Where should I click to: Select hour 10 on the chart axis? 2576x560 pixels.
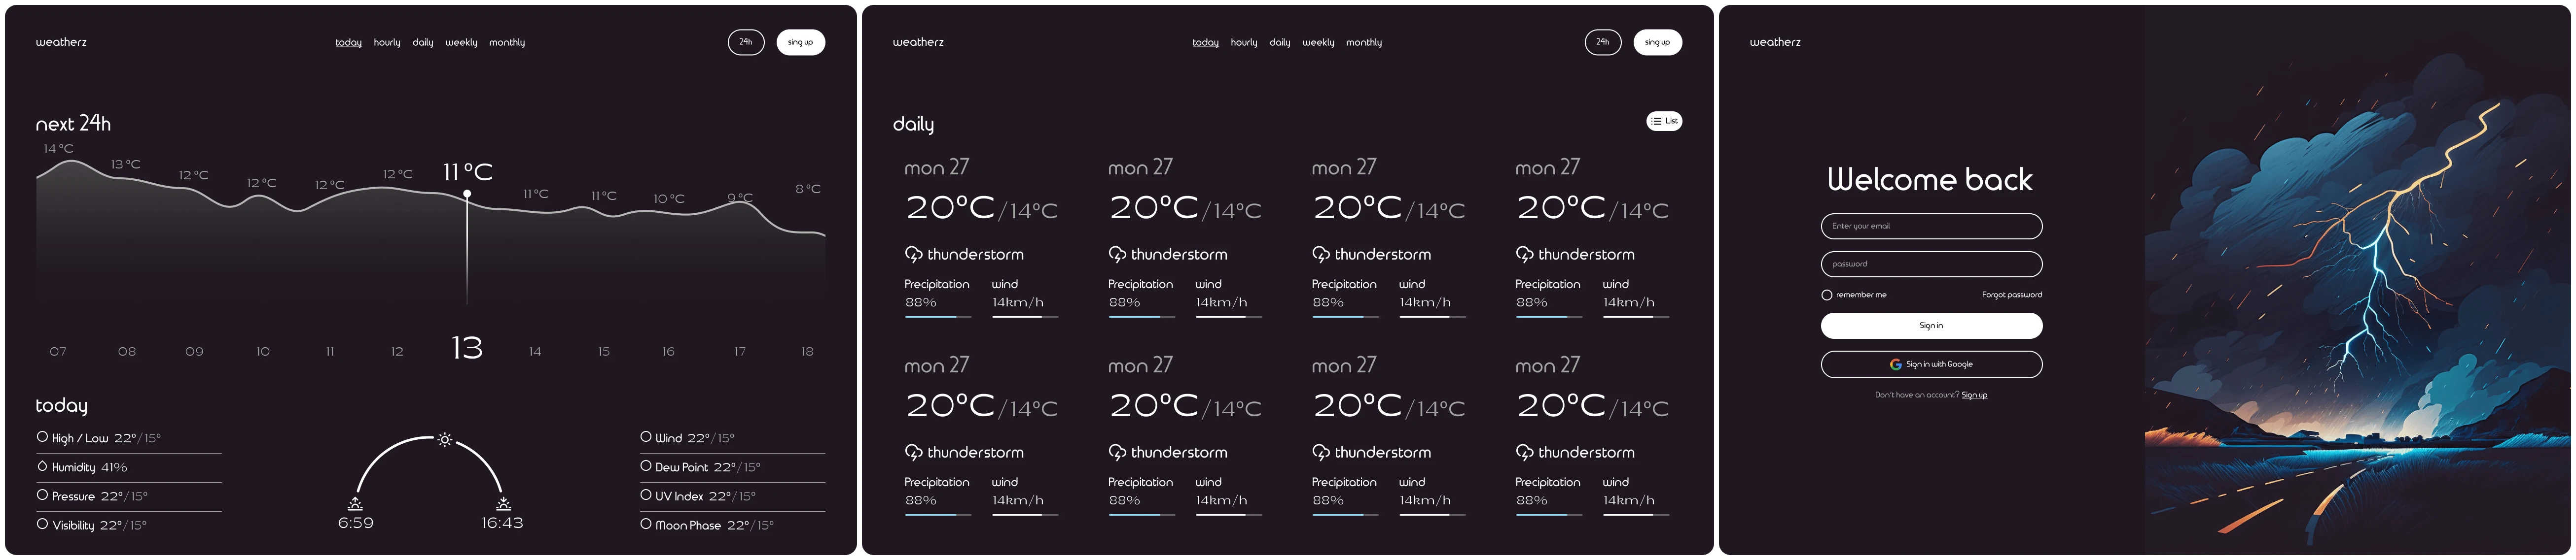(x=263, y=351)
